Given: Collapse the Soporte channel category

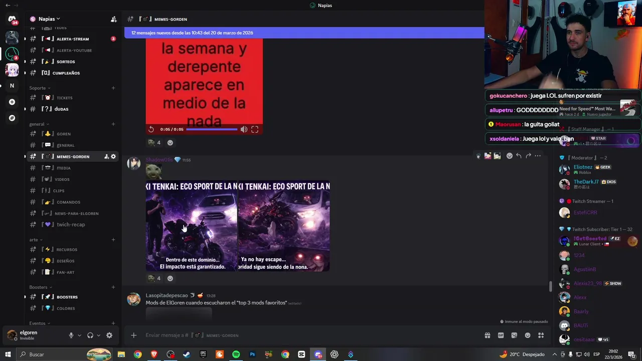Looking at the screenshot, I should pyautogui.click(x=40, y=88).
